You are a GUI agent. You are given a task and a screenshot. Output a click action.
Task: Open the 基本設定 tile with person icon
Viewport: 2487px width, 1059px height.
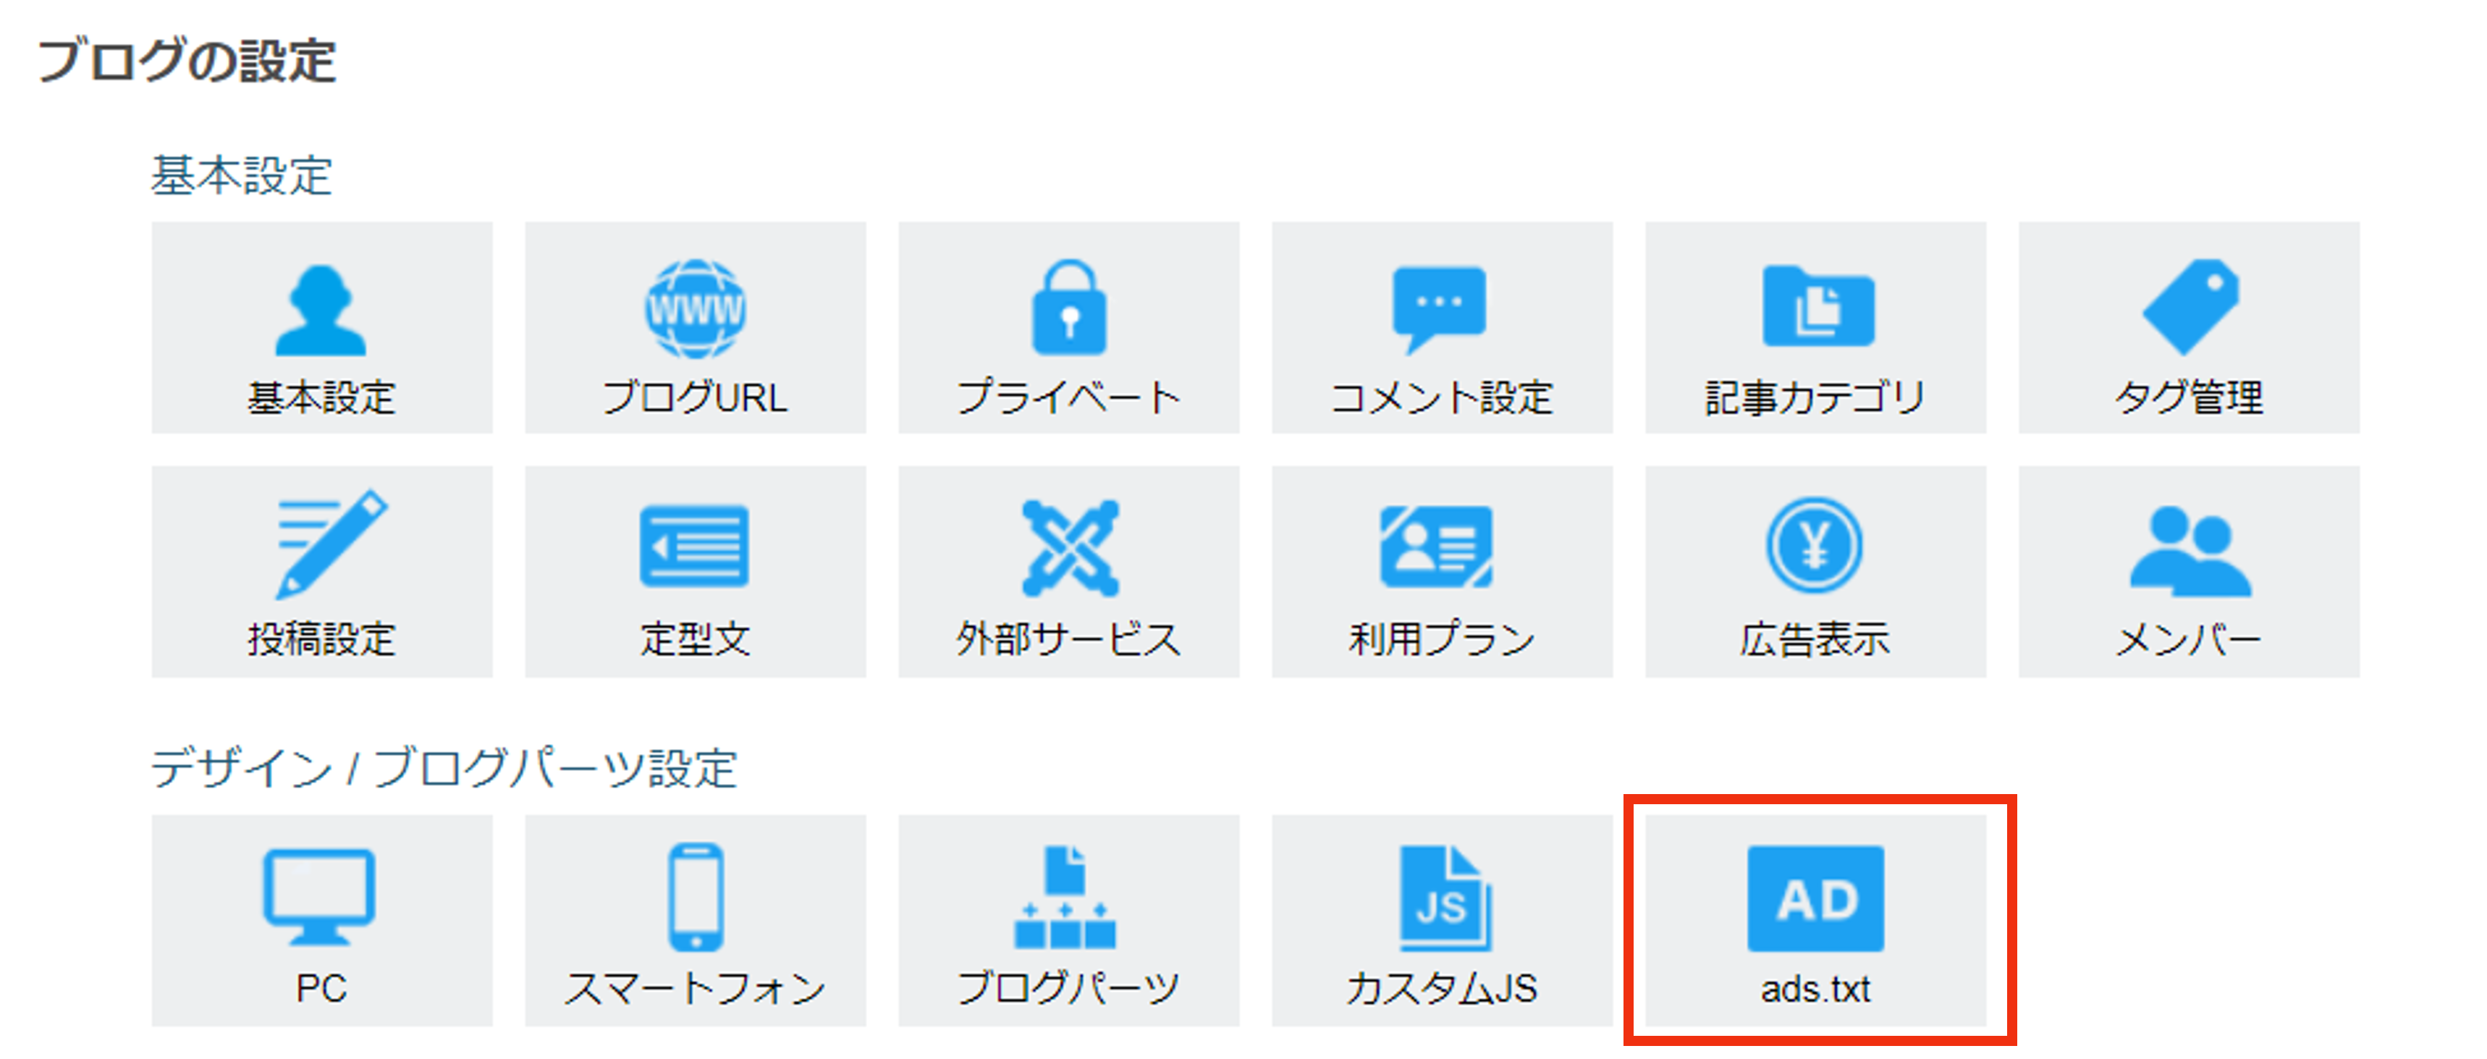pyautogui.click(x=321, y=327)
